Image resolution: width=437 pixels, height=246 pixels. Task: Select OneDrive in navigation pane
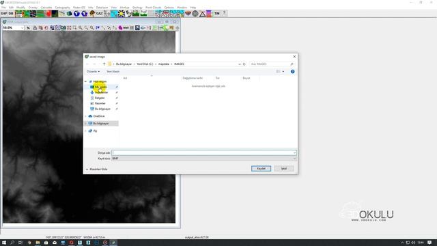tap(99, 116)
